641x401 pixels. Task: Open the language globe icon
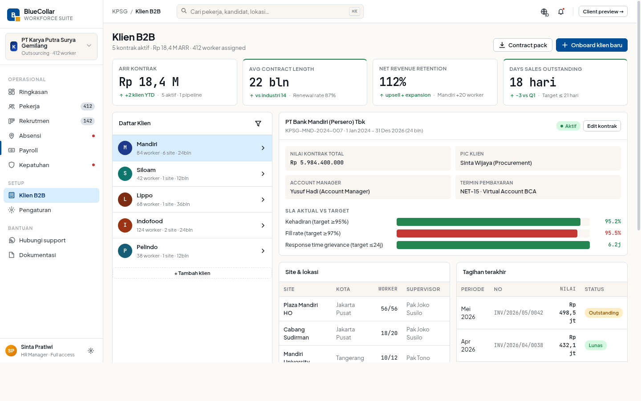[x=544, y=12]
